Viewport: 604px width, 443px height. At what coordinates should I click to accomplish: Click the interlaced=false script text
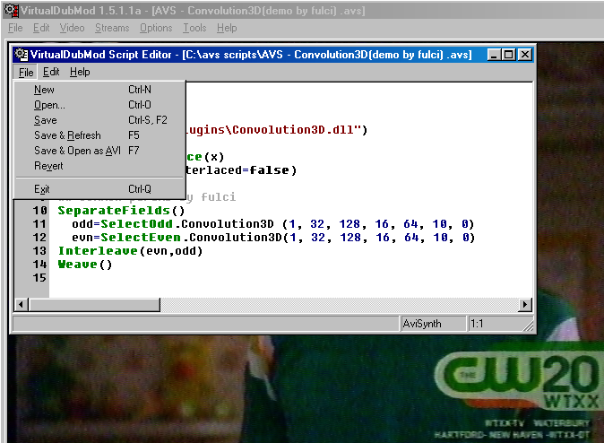coord(241,170)
